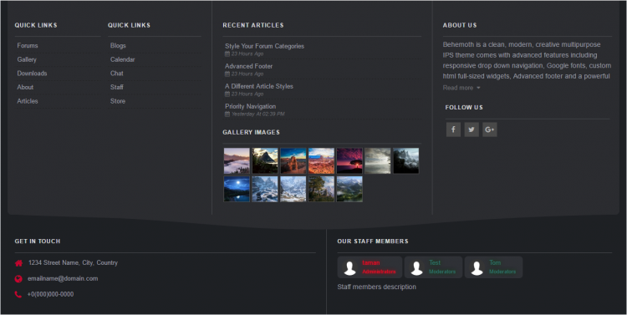
Task: Open article A Different Article Styles
Action: coord(259,86)
